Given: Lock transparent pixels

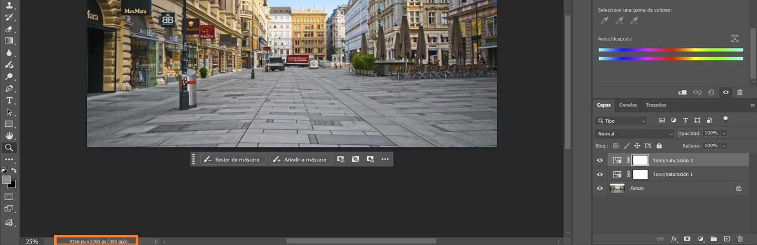Looking at the screenshot, I should coord(616,145).
